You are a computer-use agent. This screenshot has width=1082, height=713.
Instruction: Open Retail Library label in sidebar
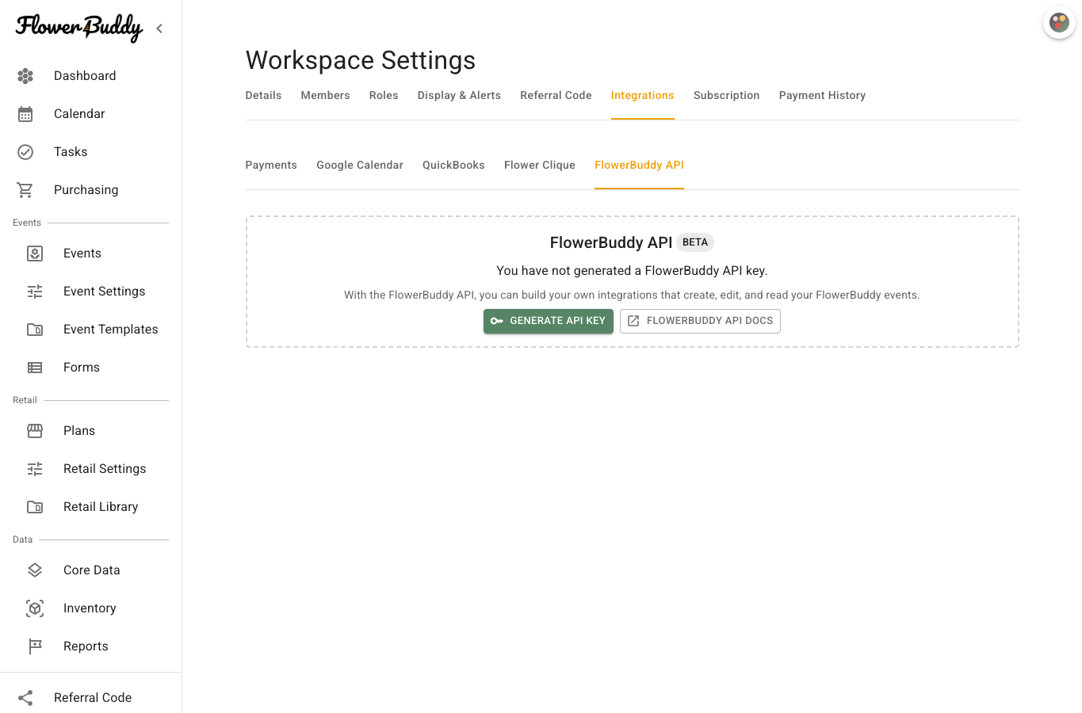[x=101, y=507]
